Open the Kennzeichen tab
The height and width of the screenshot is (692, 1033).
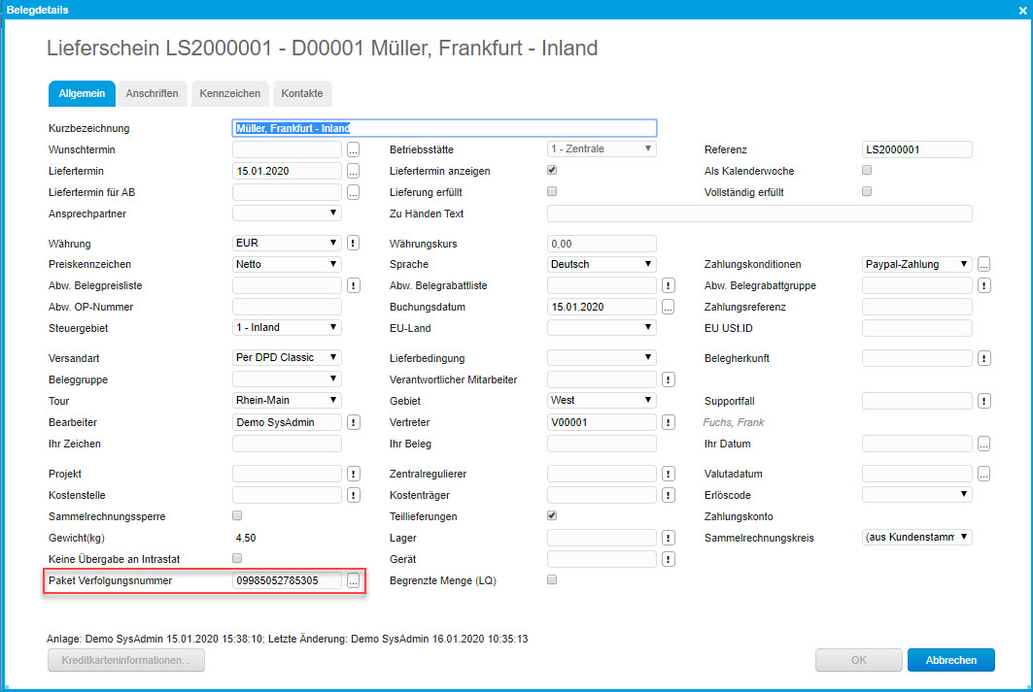coord(230,93)
